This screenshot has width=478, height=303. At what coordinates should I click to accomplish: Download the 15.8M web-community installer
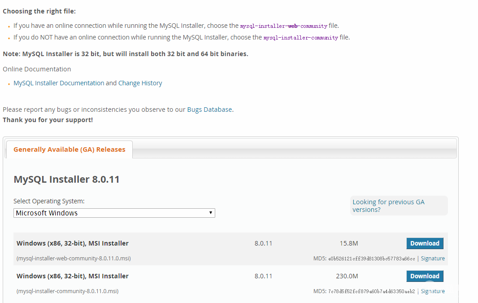425,243
